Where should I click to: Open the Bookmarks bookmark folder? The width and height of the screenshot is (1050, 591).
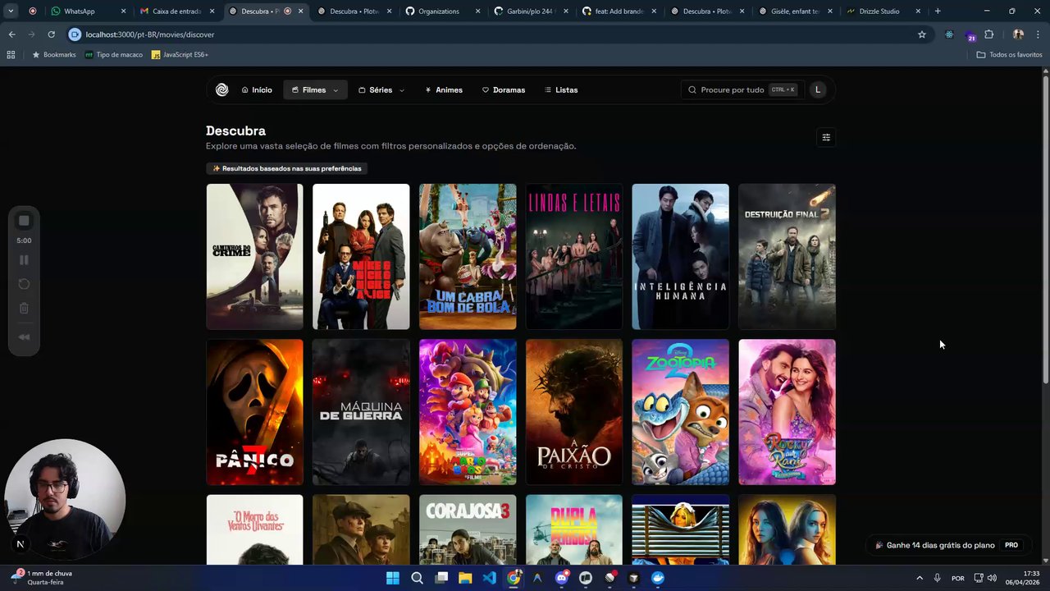click(x=54, y=55)
